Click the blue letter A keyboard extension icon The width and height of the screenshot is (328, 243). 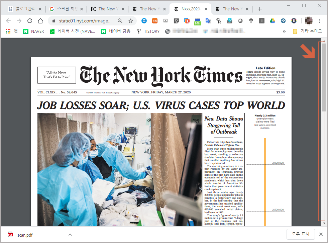(x=230, y=21)
